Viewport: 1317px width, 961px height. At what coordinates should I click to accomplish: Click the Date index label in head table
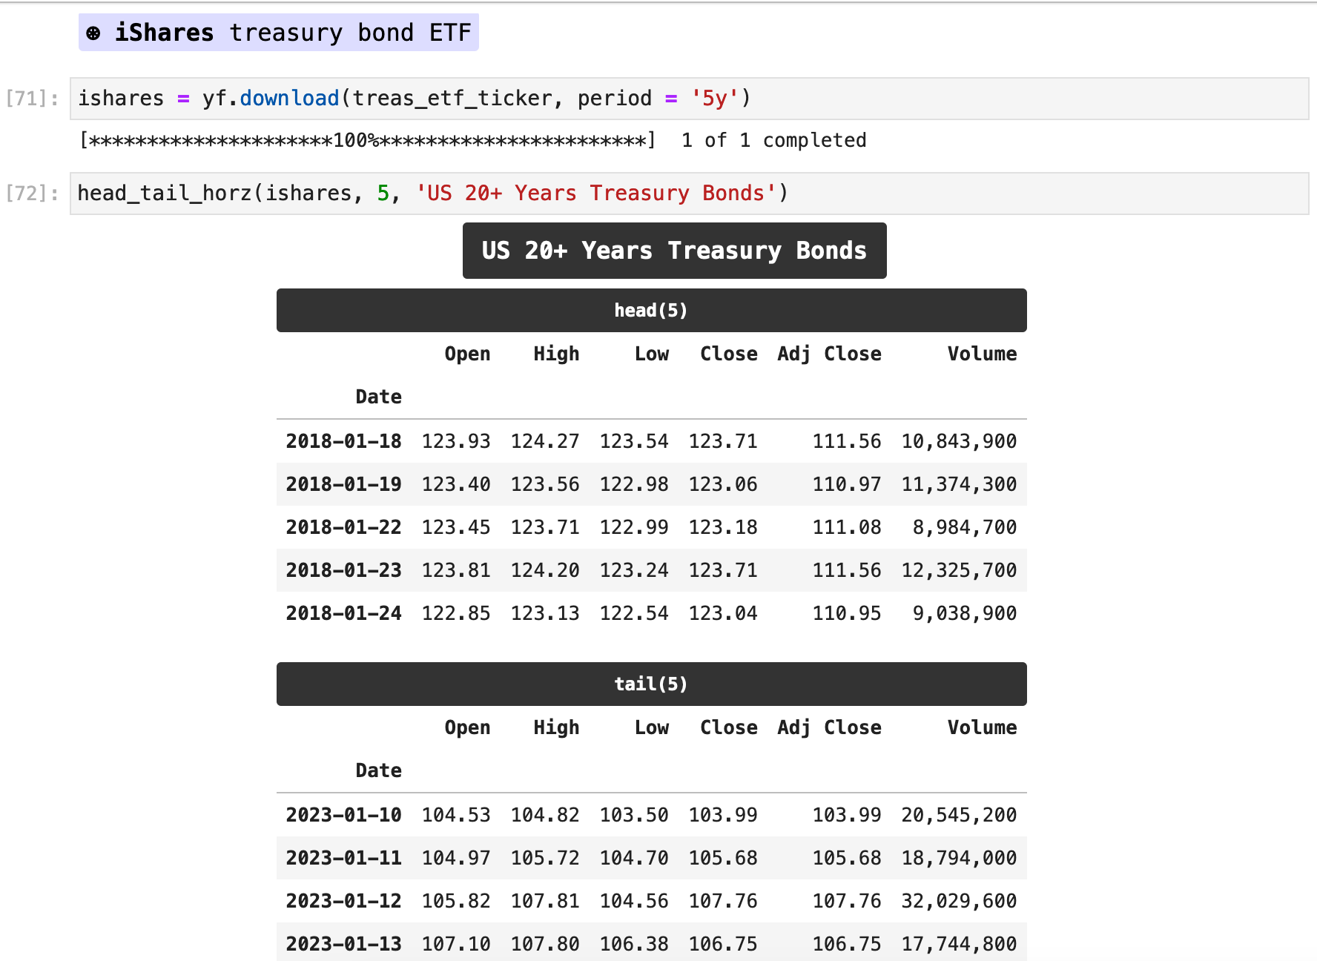coord(378,397)
